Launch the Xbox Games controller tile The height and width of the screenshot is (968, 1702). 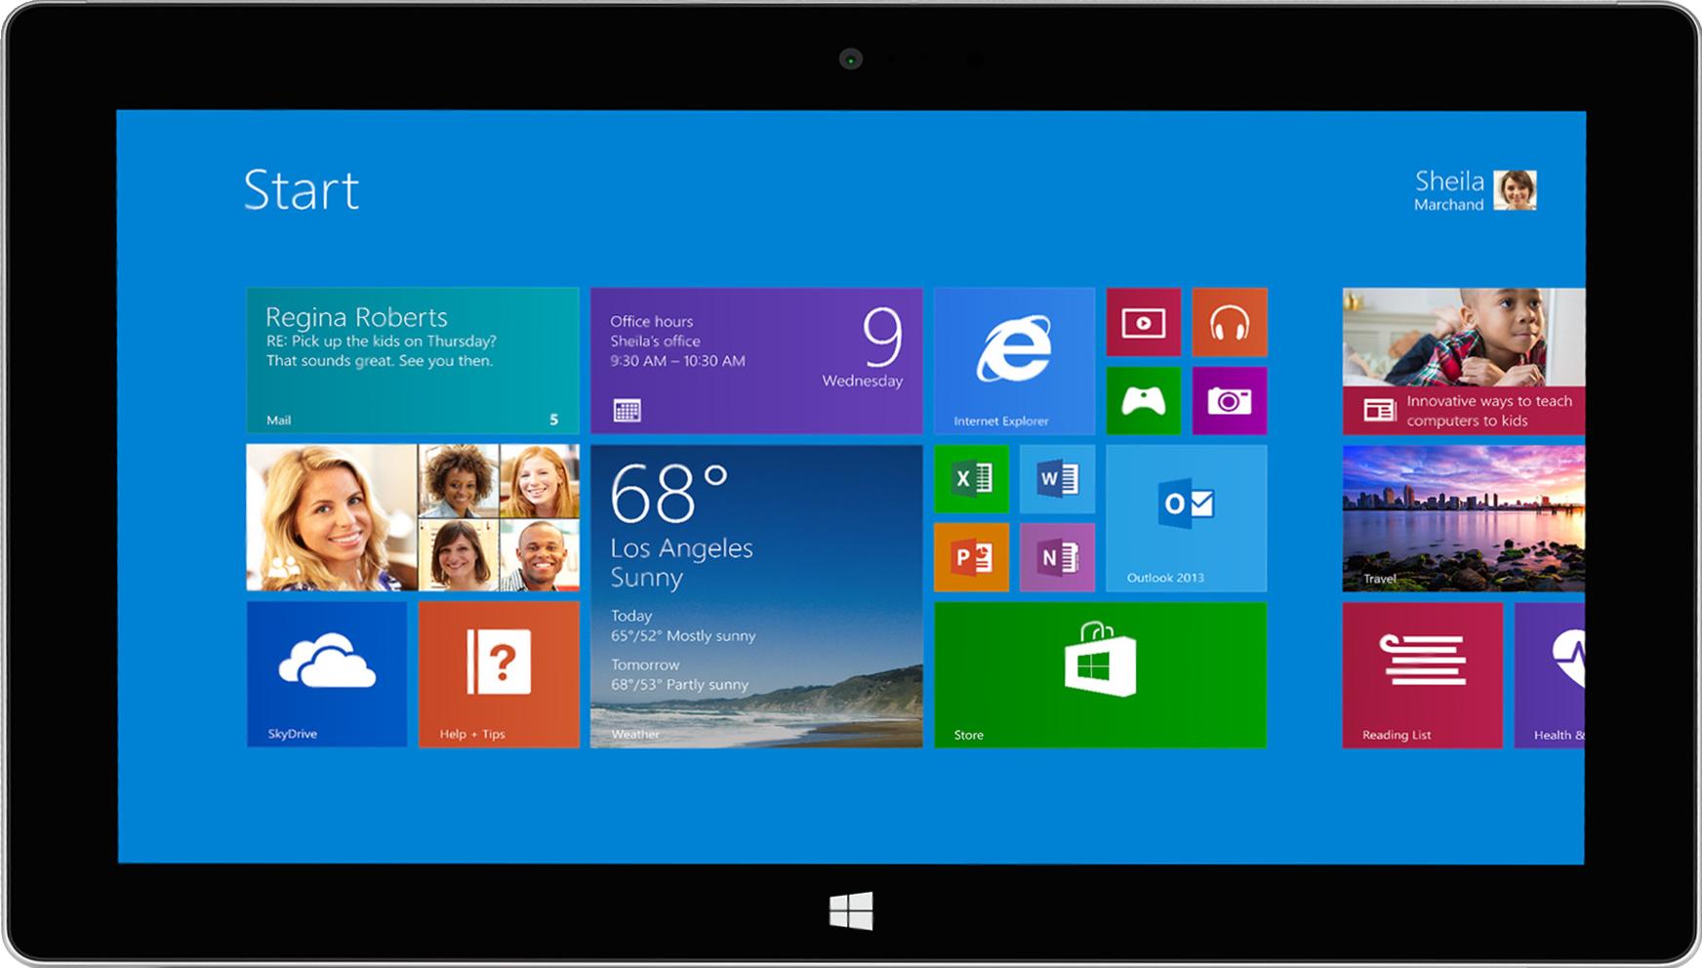(1143, 400)
